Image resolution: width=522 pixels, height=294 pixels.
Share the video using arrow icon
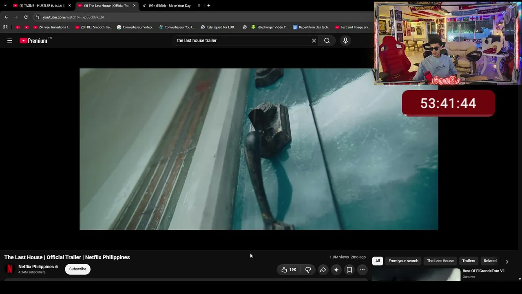323,269
